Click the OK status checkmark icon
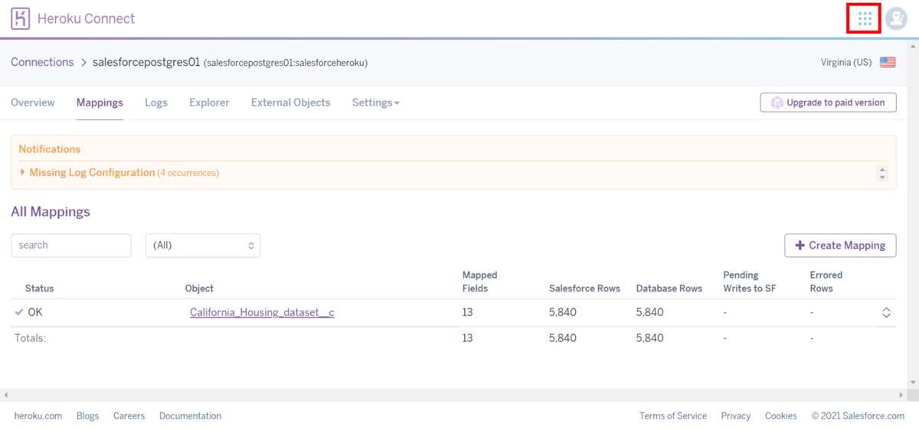This screenshot has width=919, height=430. tap(18, 312)
